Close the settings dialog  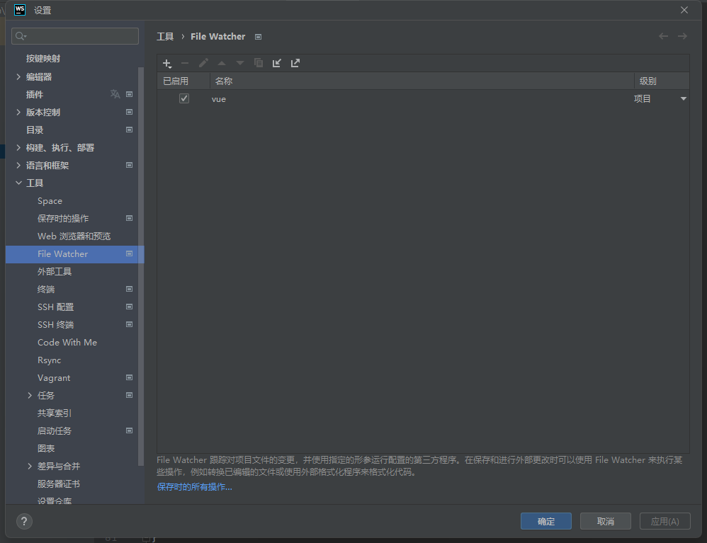(x=684, y=10)
